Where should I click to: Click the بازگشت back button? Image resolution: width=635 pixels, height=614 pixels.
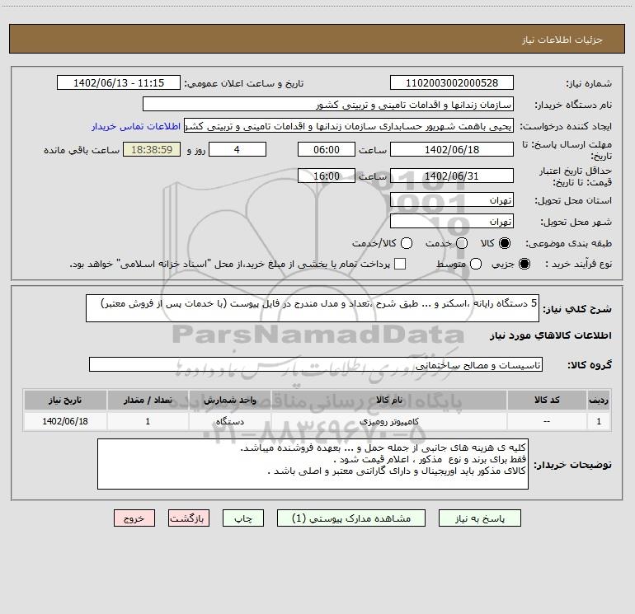189,518
